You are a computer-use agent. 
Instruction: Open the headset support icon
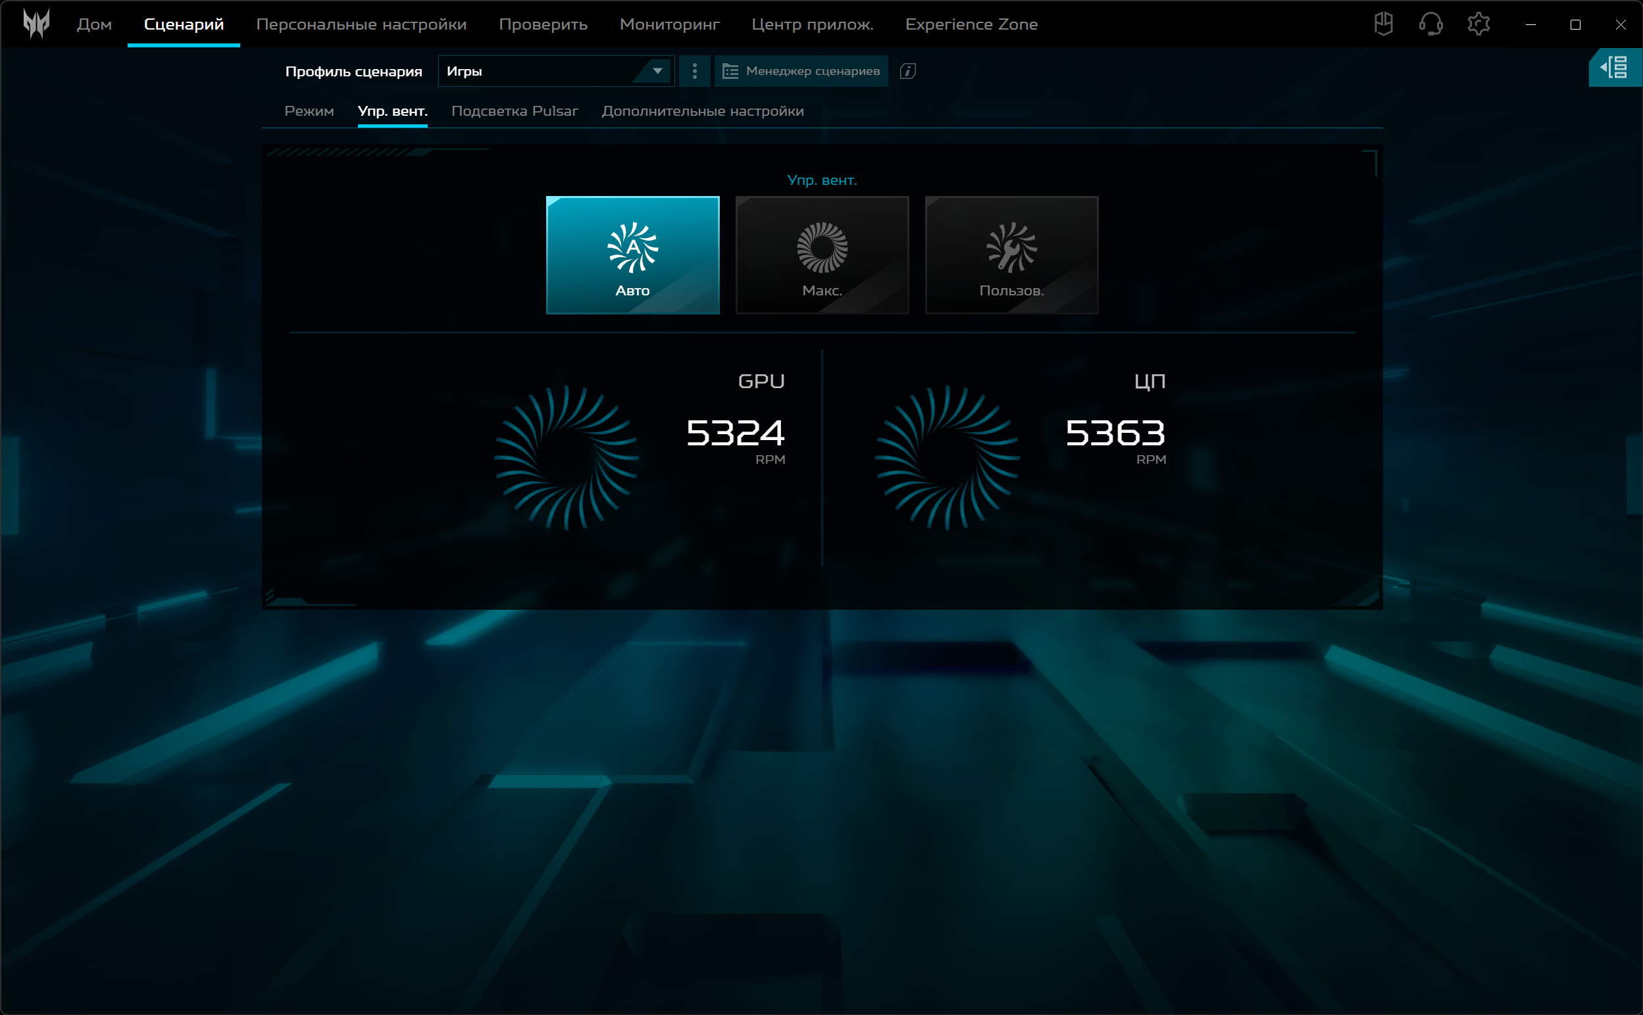pyautogui.click(x=1431, y=24)
